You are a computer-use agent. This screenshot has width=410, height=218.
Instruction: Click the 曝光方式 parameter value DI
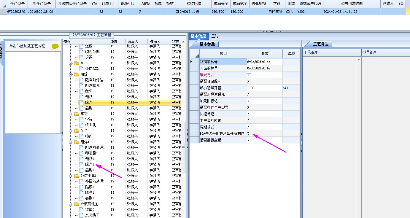coord(265,75)
